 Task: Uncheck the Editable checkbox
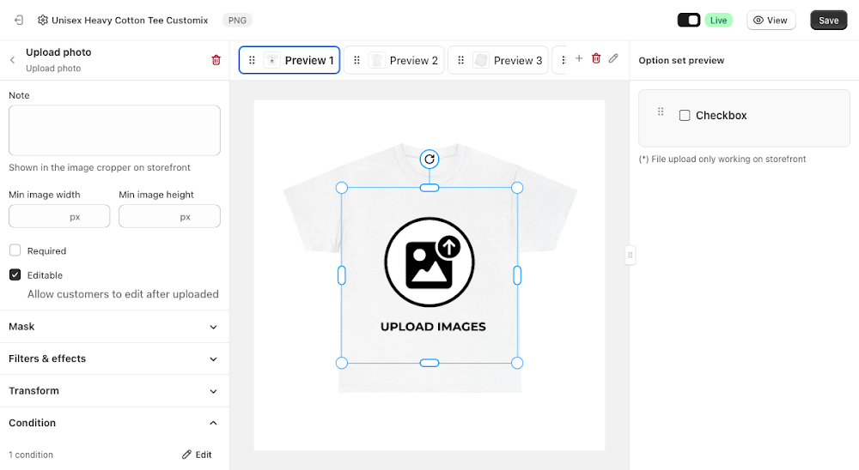(15, 274)
